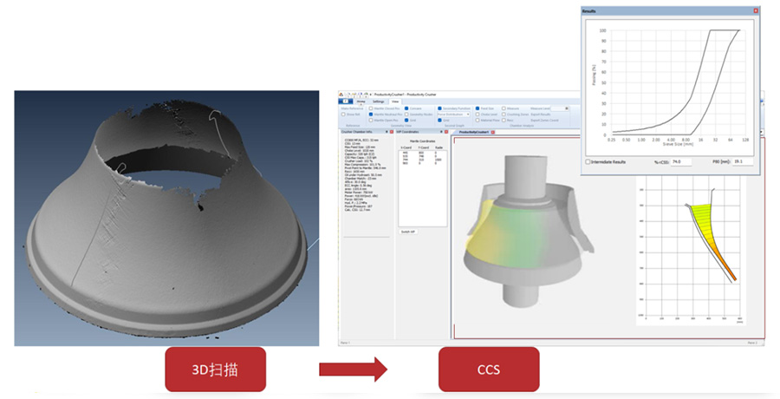Enable the Intermediate Results checkbox
The image size is (780, 399).
pyautogui.click(x=589, y=161)
